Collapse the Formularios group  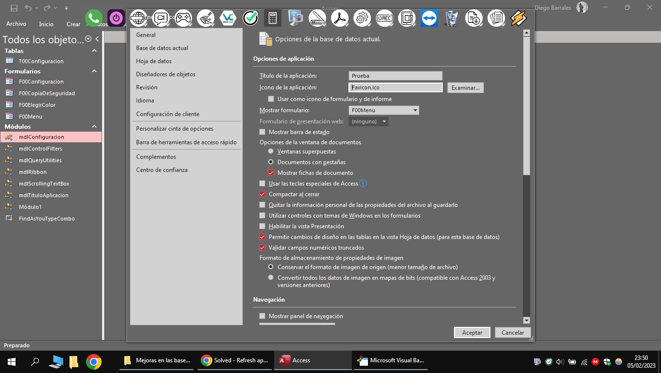[x=94, y=71]
